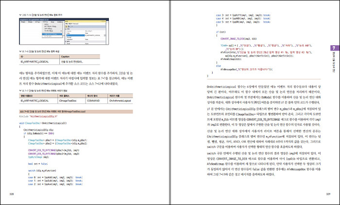Click the purple chapter 7 tab

click(334, 48)
